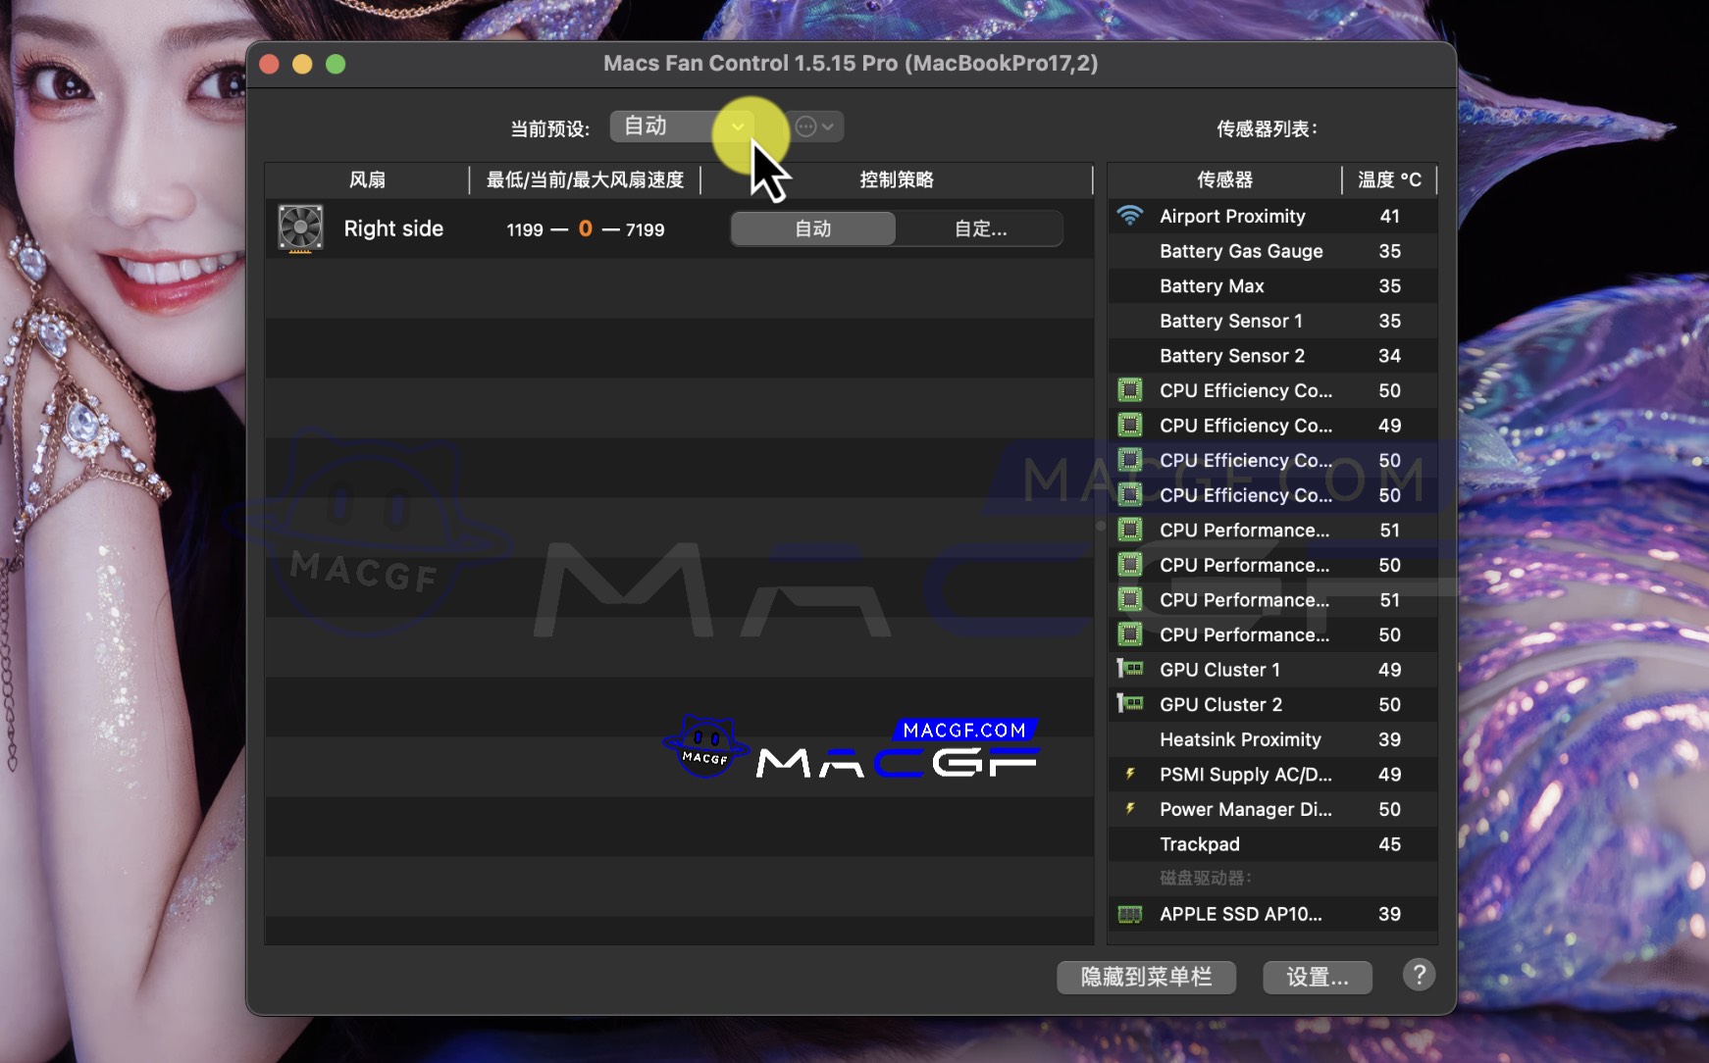This screenshot has height=1063, width=1709.
Task: Click the APPLE SSD drive icon
Action: click(1130, 914)
